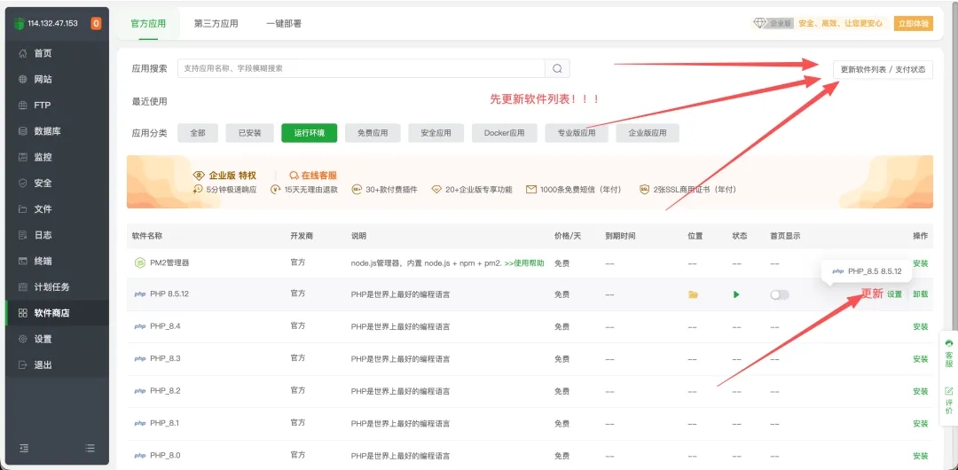Click PHP_8.2 software name
Screen dimensions: 958x470
pos(165,391)
